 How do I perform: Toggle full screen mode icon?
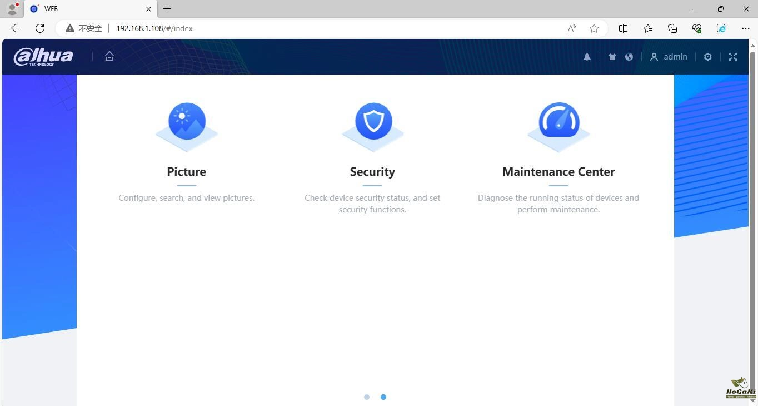click(732, 57)
